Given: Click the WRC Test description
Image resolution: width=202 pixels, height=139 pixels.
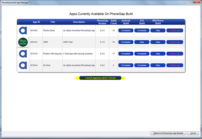Looking at the screenshot, I should point(68,42).
